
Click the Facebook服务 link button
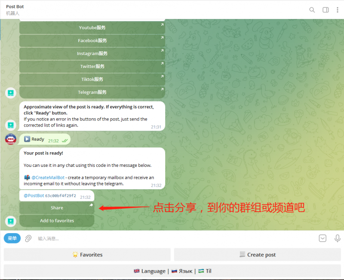click(x=92, y=40)
